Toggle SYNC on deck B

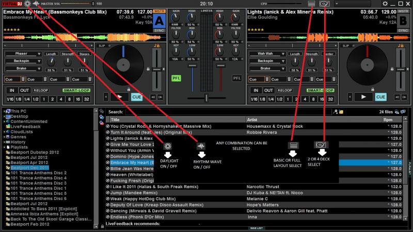pos(403,30)
